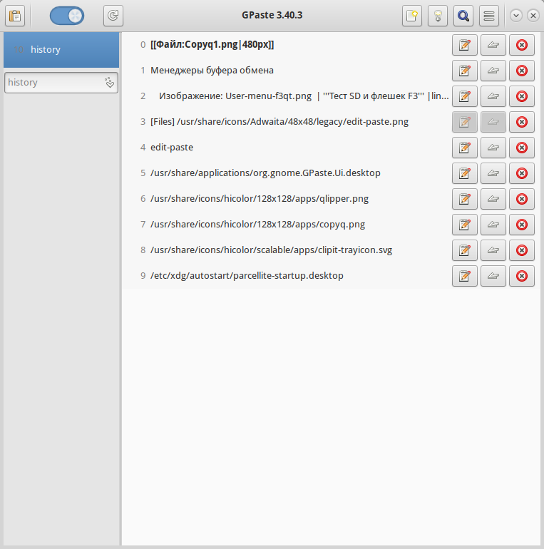Edit the edit-paste text item
Screen dimensions: 544x549
point(465,148)
